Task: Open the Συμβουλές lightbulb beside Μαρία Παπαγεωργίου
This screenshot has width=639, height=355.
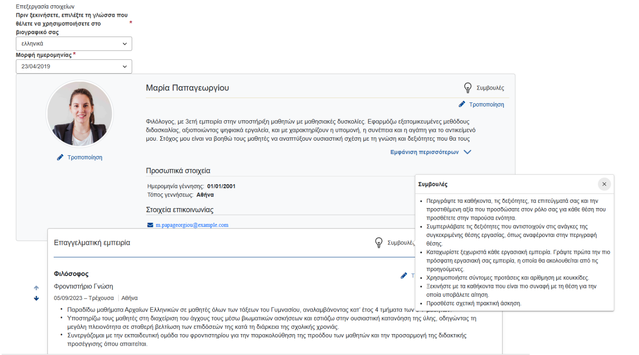Action: coord(484,88)
